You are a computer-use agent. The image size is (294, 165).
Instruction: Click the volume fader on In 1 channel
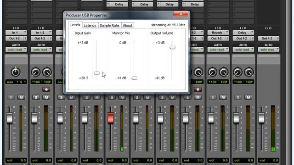(10, 118)
